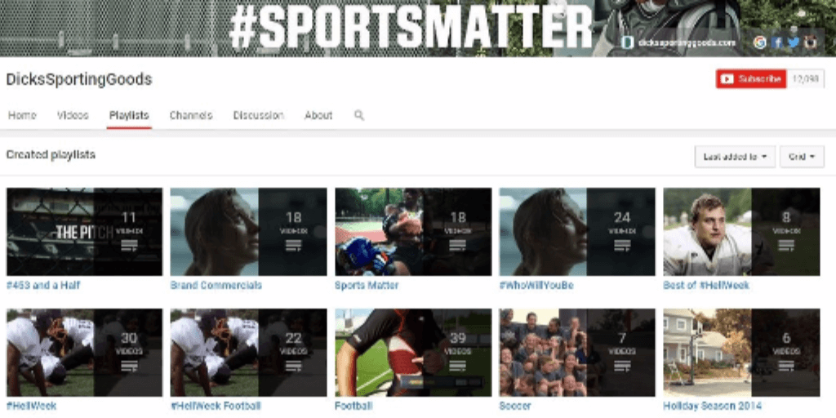Click the playlist icon on #HellWeek Football thumbnail
Screen dimensions: 836x418
[x=293, y=367]
